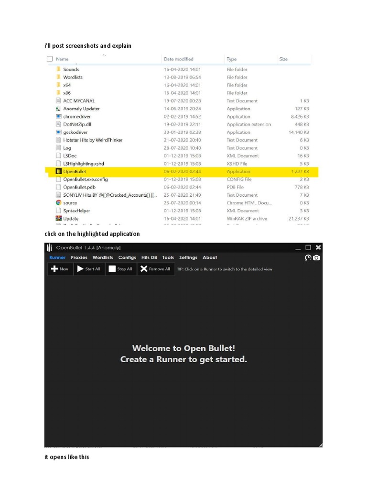Viewport: 367px width, 490px height.
Task: Click the XSHD File type cell
Action: 237,164
